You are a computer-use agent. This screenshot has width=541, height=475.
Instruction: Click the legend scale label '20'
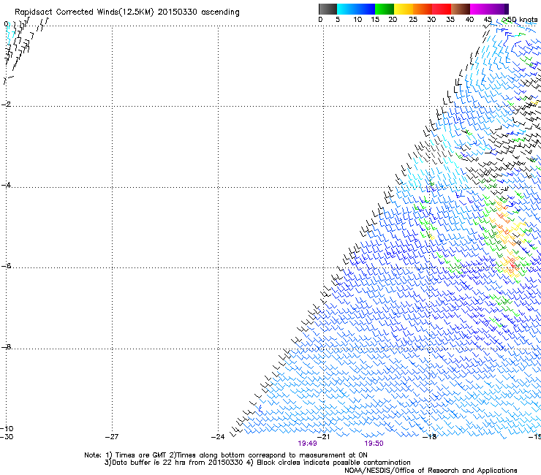point(393,20)
